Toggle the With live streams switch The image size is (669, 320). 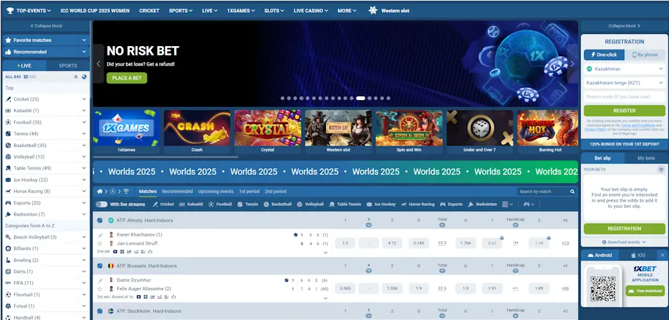(102, 204)
